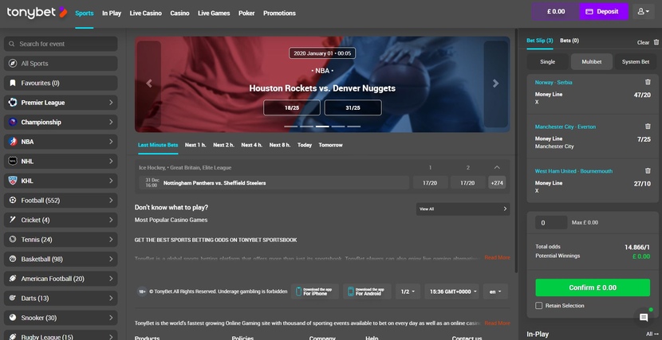Image resolution: width=662 pixels, height=340 pixels.
Task: Show previous banner with left arrow
Action: pyautogui.click(x=148, y=84)
